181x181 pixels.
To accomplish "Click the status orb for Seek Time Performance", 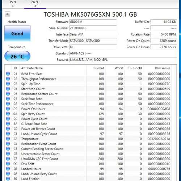I will tap(8, 104).
